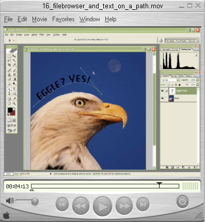
Task: Open the File Browser from options bar icon
Action: coord(161,40)
